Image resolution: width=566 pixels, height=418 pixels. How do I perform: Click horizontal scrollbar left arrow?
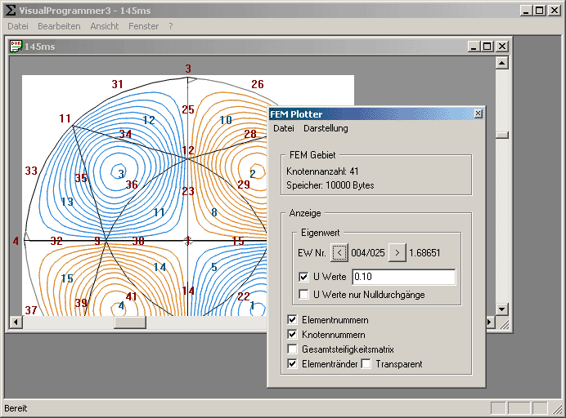coord(15,322)
